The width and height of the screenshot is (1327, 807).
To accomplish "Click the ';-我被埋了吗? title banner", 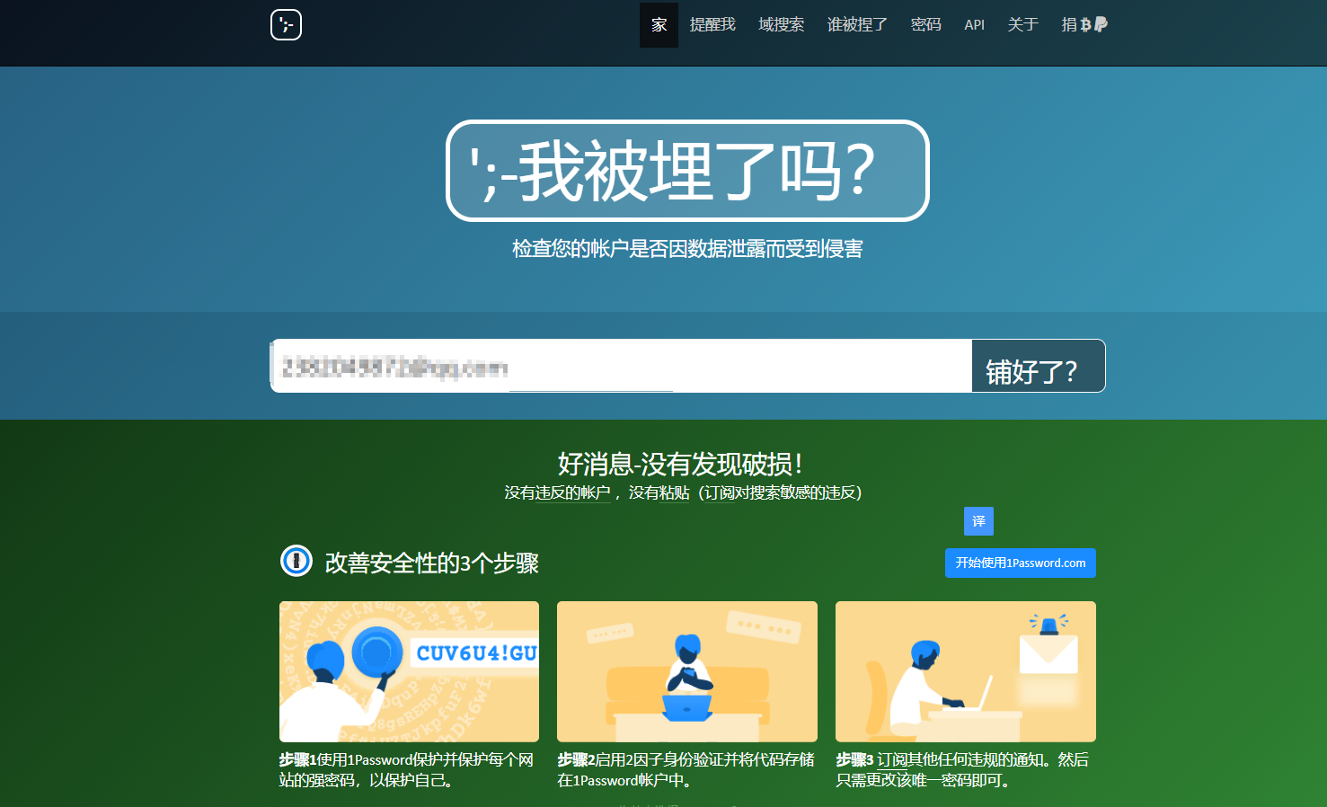I will click(687, 171).
